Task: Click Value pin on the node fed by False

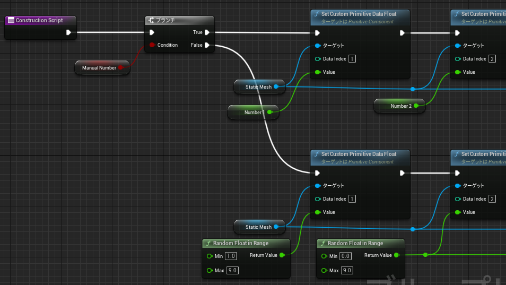Action: click(318, 212)
